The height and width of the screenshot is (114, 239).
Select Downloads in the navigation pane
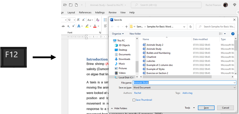(124, 59)
